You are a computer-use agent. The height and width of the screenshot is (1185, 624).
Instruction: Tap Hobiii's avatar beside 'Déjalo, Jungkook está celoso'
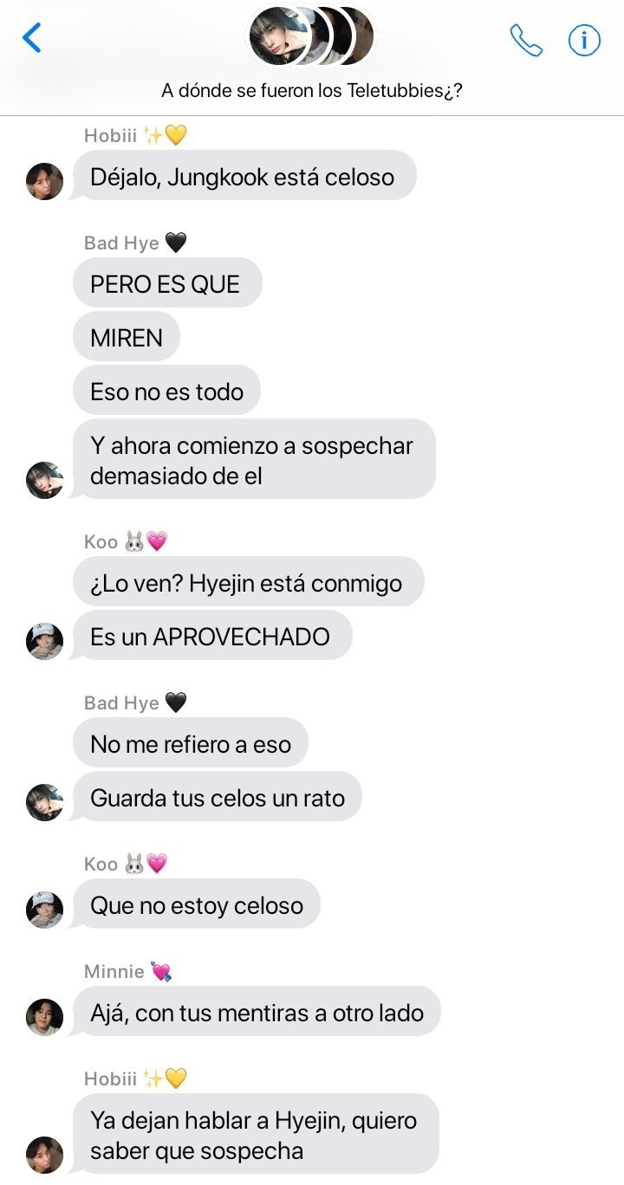44,181
